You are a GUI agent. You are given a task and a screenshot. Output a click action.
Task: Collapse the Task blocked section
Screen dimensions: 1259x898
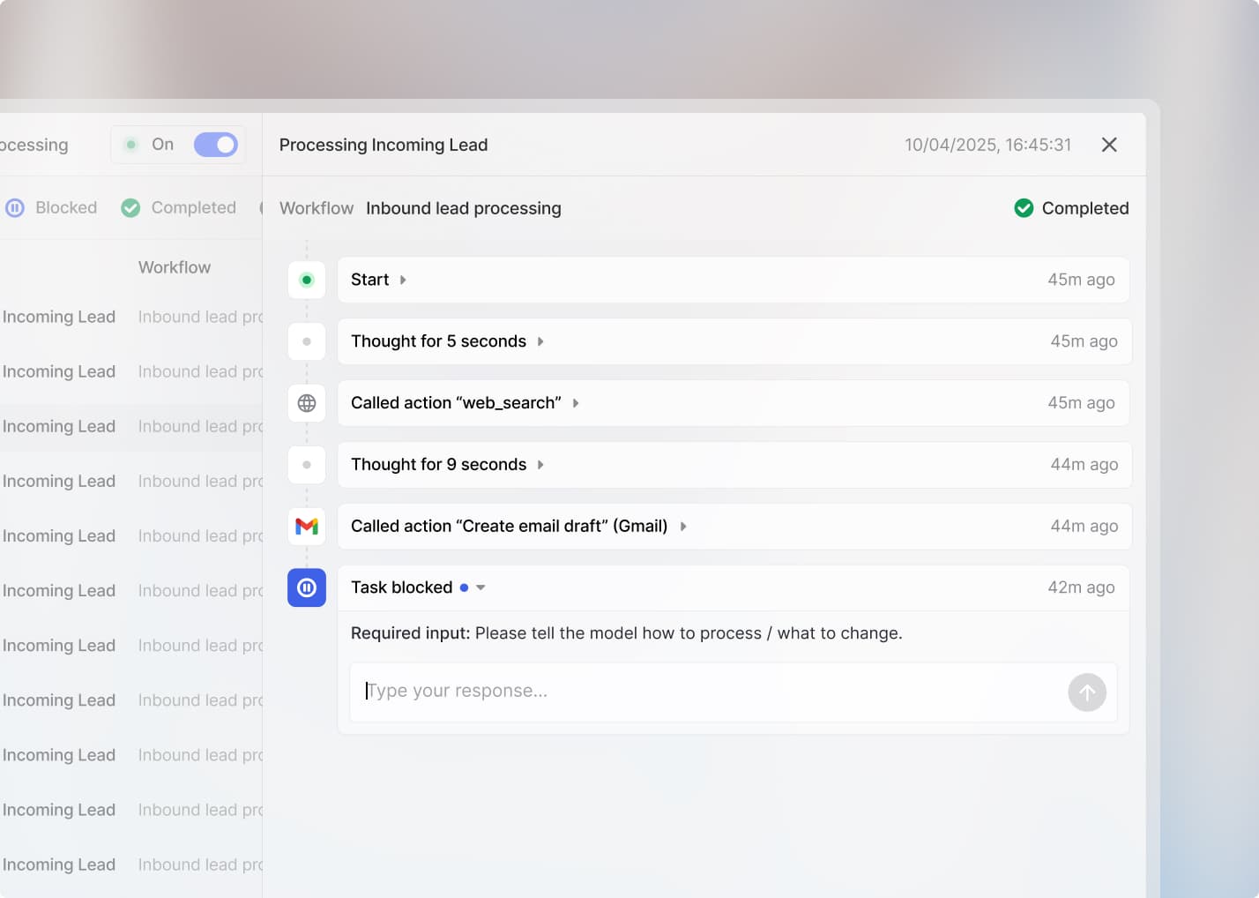pyautogui.click(x=481, y=587)
